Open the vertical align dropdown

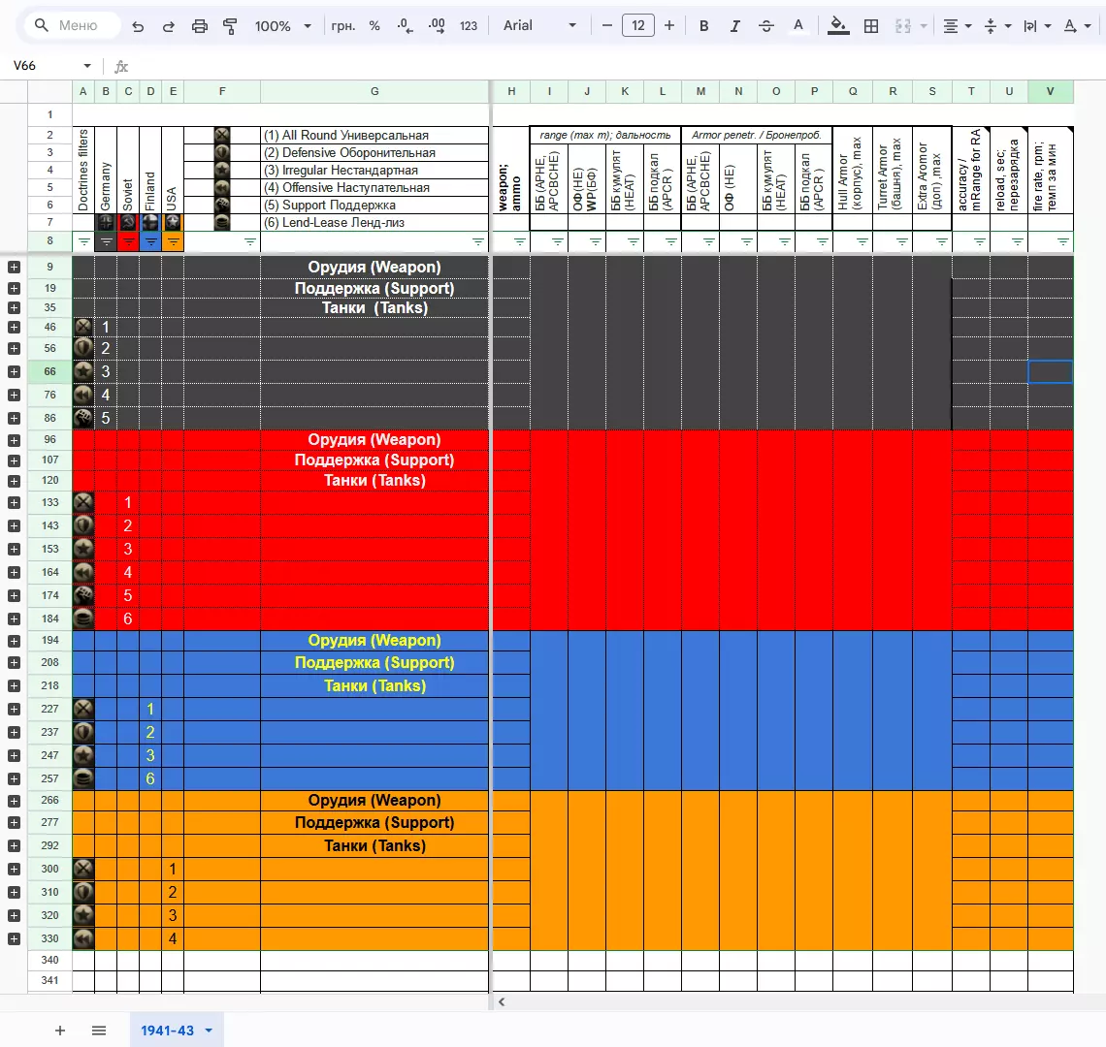point(997,26)
